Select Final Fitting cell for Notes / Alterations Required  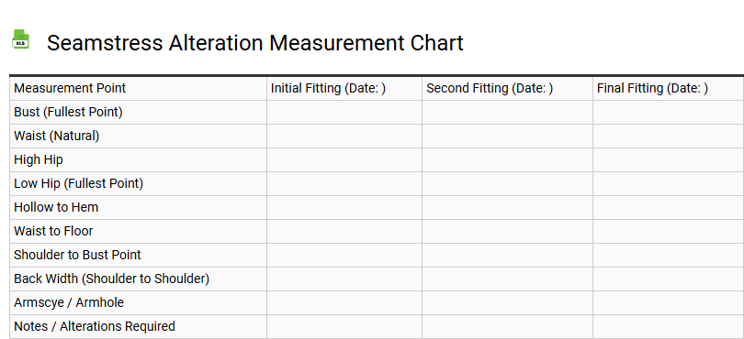coord(668,326)
